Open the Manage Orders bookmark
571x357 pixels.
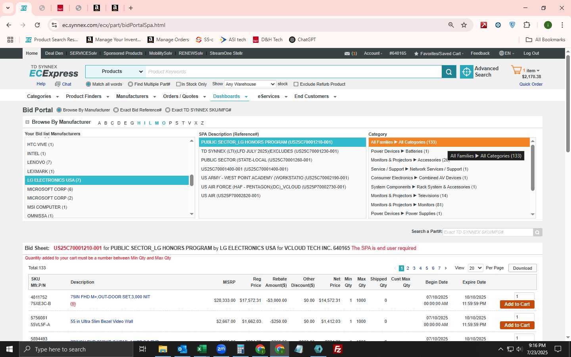tap(168, 40)
